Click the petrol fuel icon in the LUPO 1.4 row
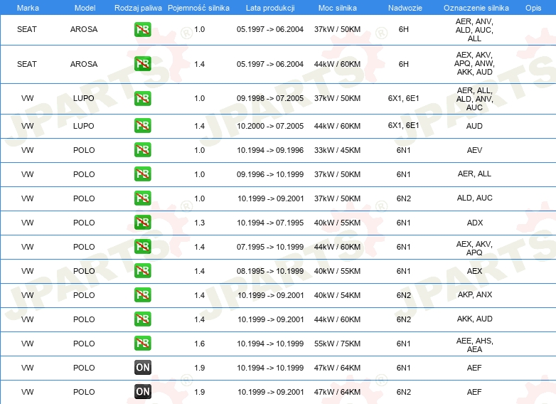 coord(142,126)
